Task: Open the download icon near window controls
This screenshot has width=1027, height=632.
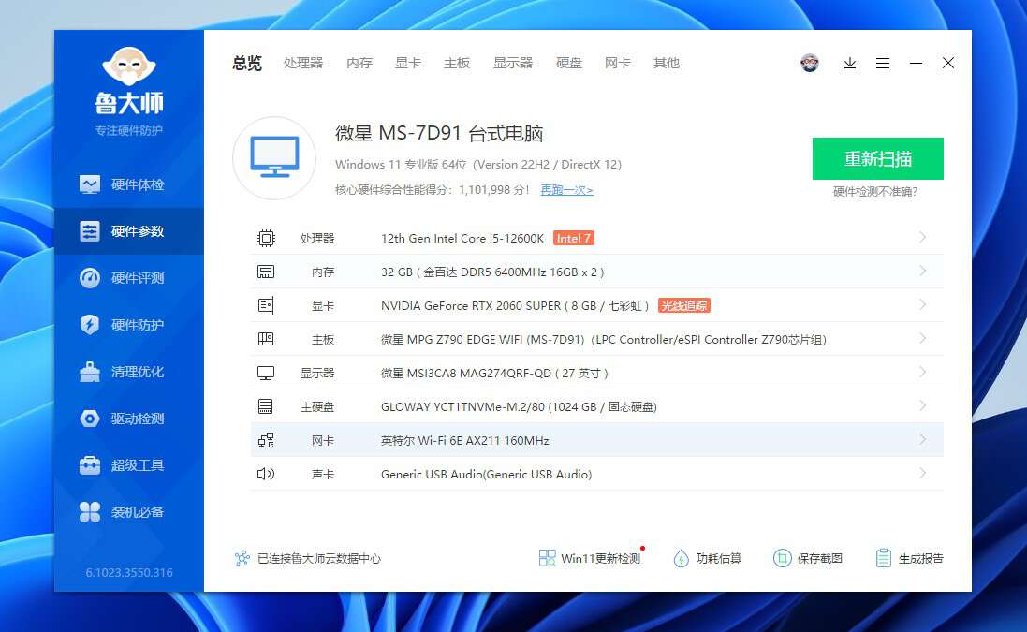Action: click(849, 63)
